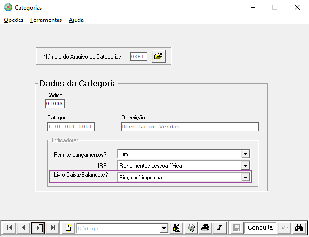Go to the next record
The height and width of the screenshot is (237, 309).
coord(38,228)
